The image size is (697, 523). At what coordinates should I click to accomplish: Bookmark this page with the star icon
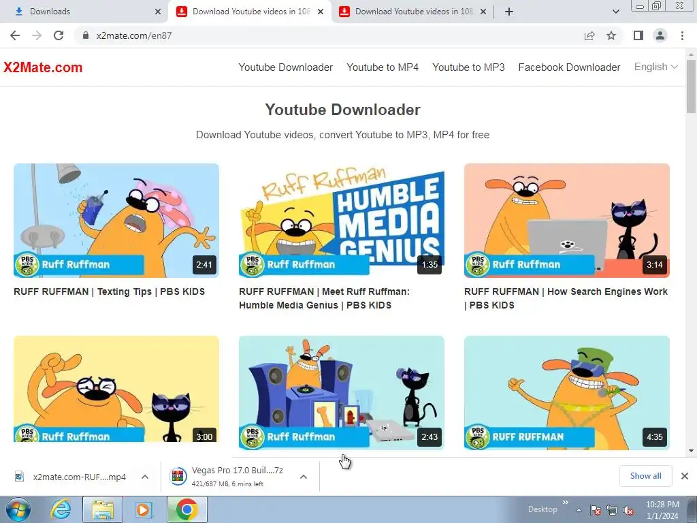(x=611, y=35)
